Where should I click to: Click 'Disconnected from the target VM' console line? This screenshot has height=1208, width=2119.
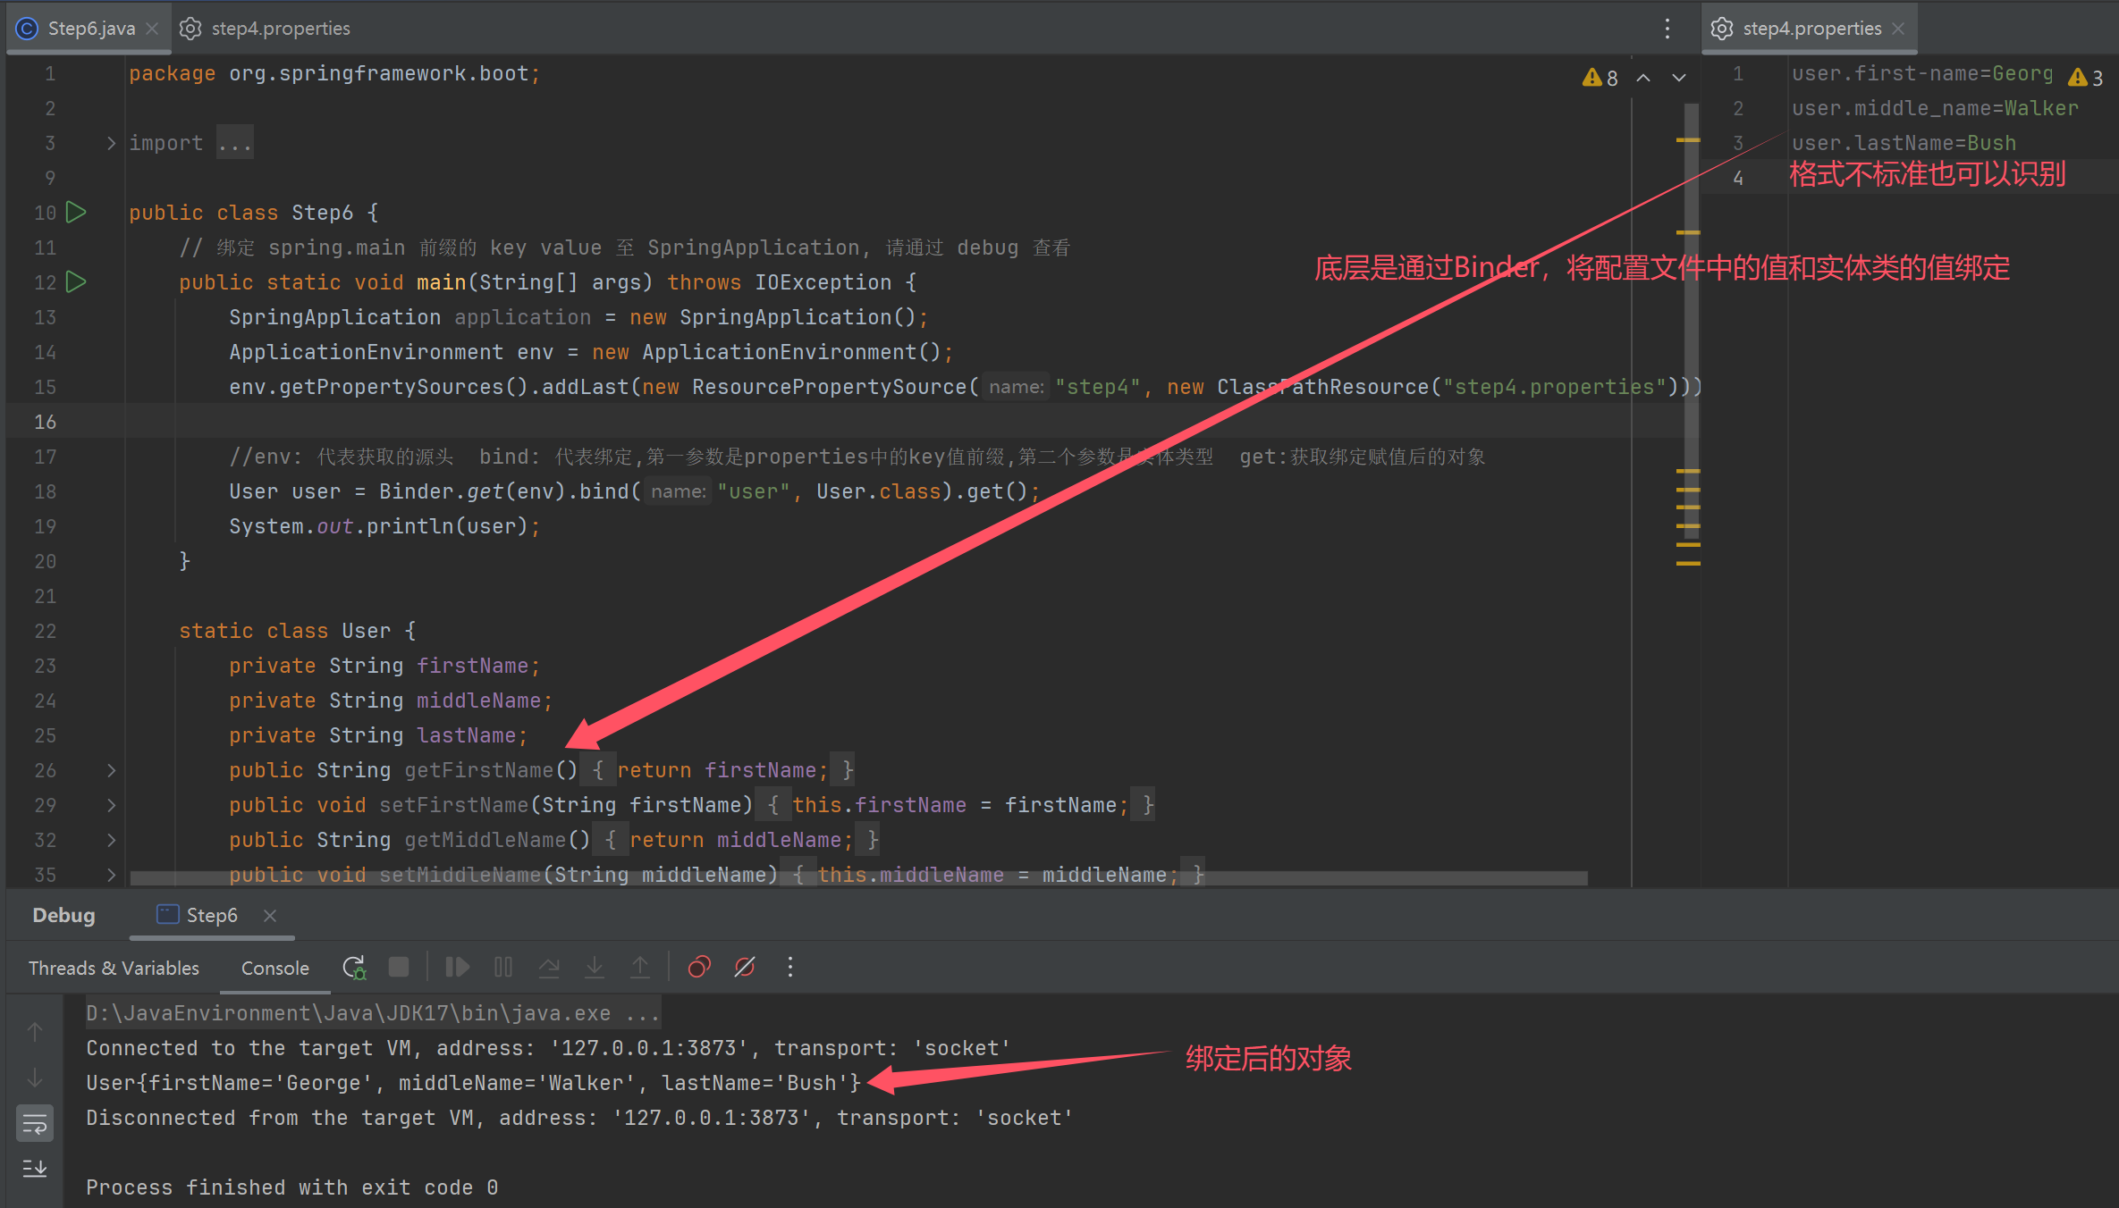(579, 1118)
